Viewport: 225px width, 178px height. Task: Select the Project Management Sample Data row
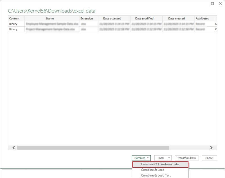(x=50, y=29)
